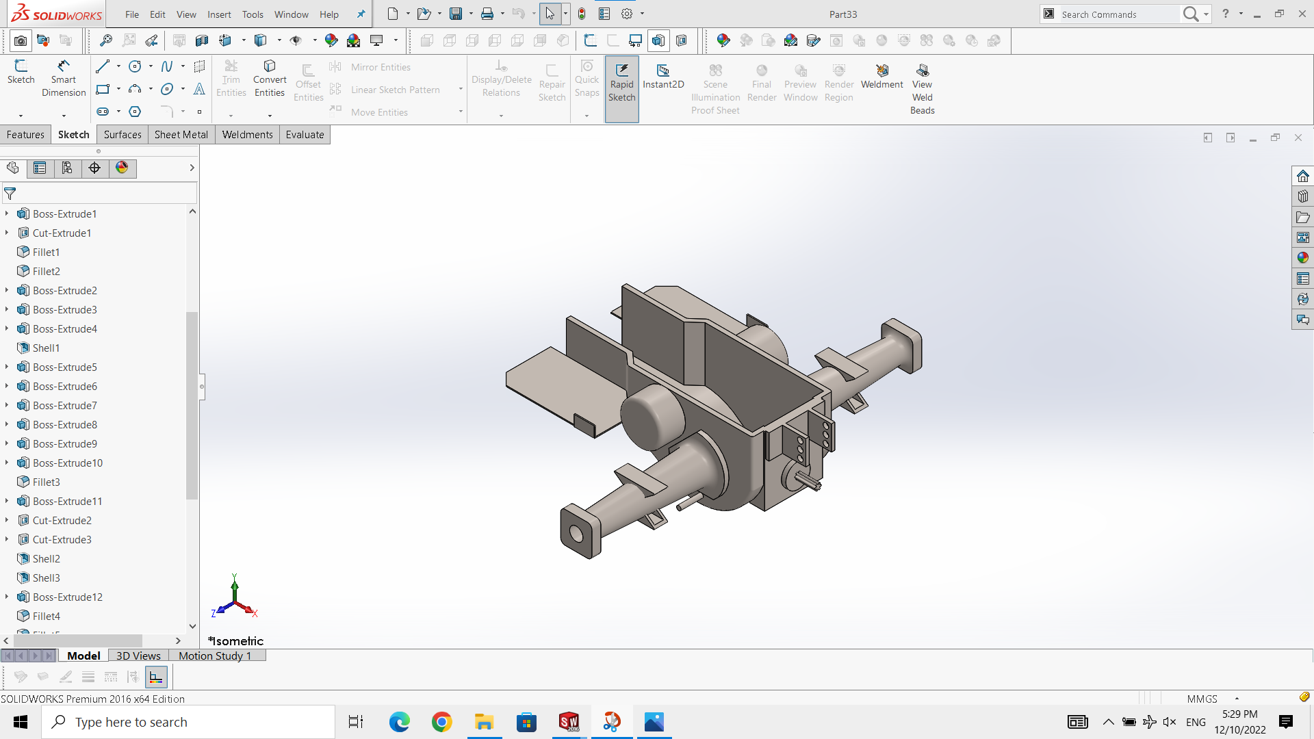Image resolution: width=1314 pixels, height=739 pixels.
Task: Select the Arc sketch tool
Action: 135,89
